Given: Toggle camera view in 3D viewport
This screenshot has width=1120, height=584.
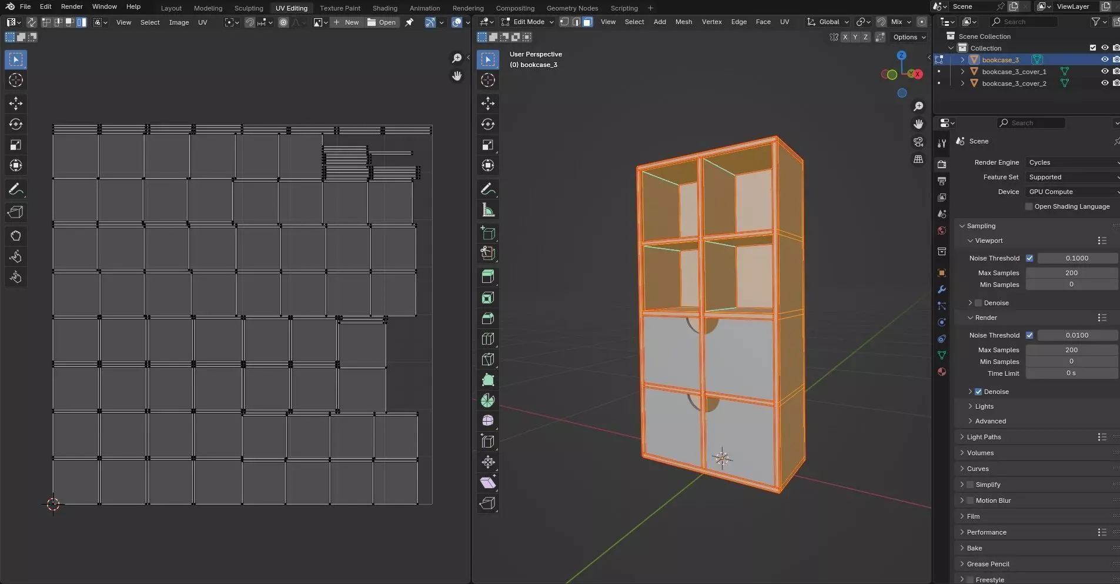Looking at the screenshot, I should coord(918,142).
